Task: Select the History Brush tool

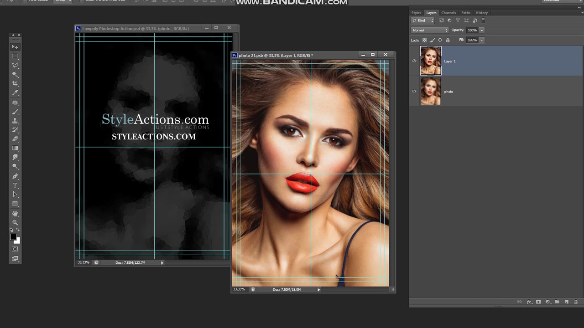Action: (15, 130)
